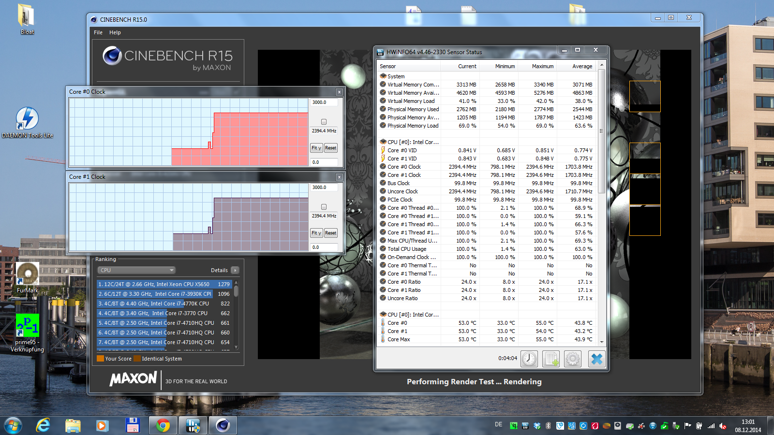Click the blue X close sensors icon
Screen dimensions: 774x435
[x=597, y=359]
